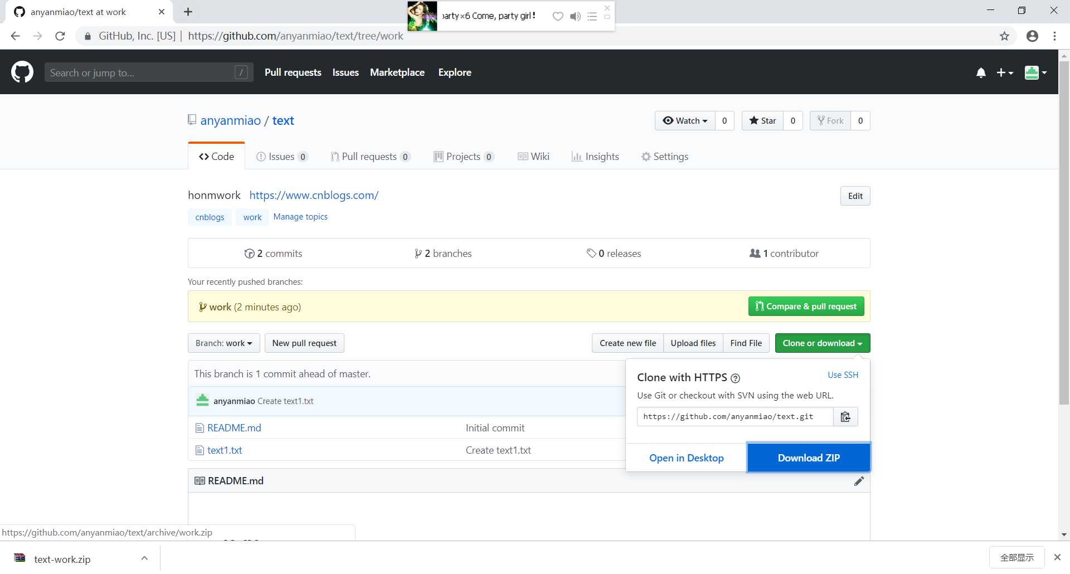
Task: Click Manage topics
Action: point(300,217)
